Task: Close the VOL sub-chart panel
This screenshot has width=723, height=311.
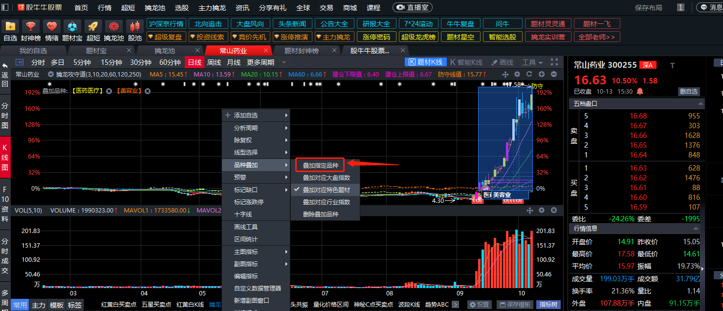Action: (554, 210)
